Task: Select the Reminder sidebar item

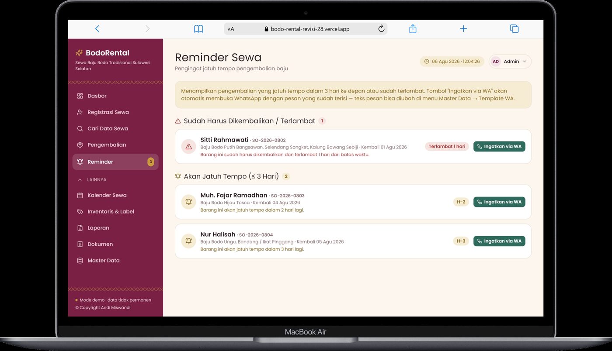Action: [115, 162]
